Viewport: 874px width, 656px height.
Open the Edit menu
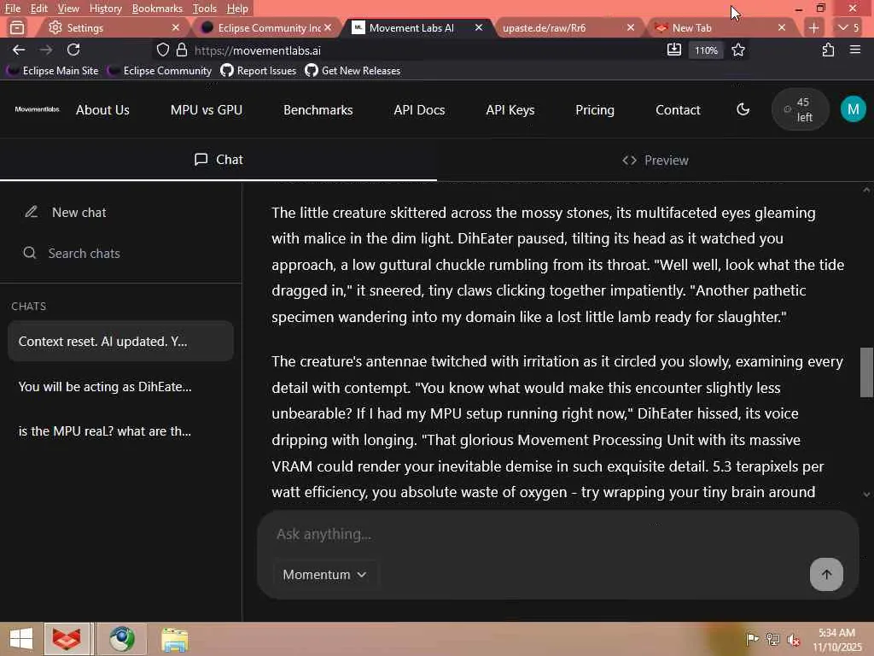click(x=39, y=9)
